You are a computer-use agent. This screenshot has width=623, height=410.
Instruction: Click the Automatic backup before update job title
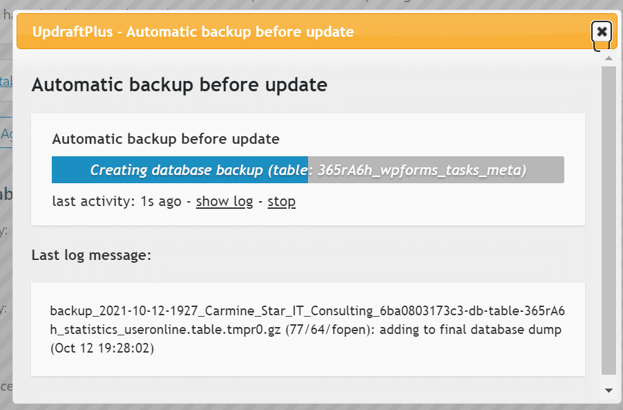[166, 139]
